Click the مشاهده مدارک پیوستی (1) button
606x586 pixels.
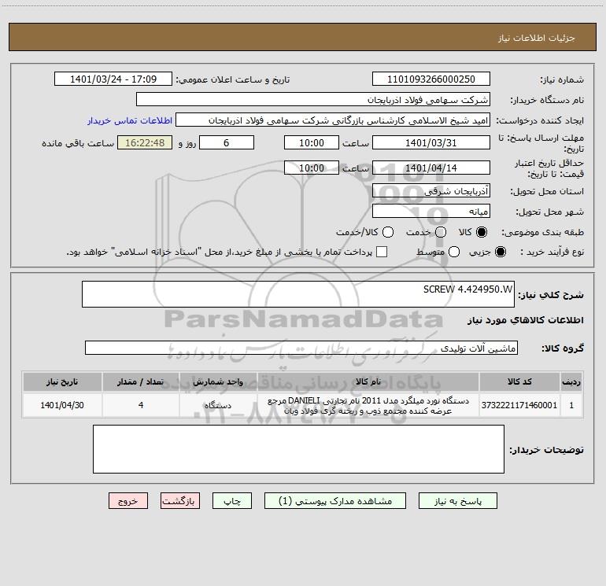(x=335, y=501)
